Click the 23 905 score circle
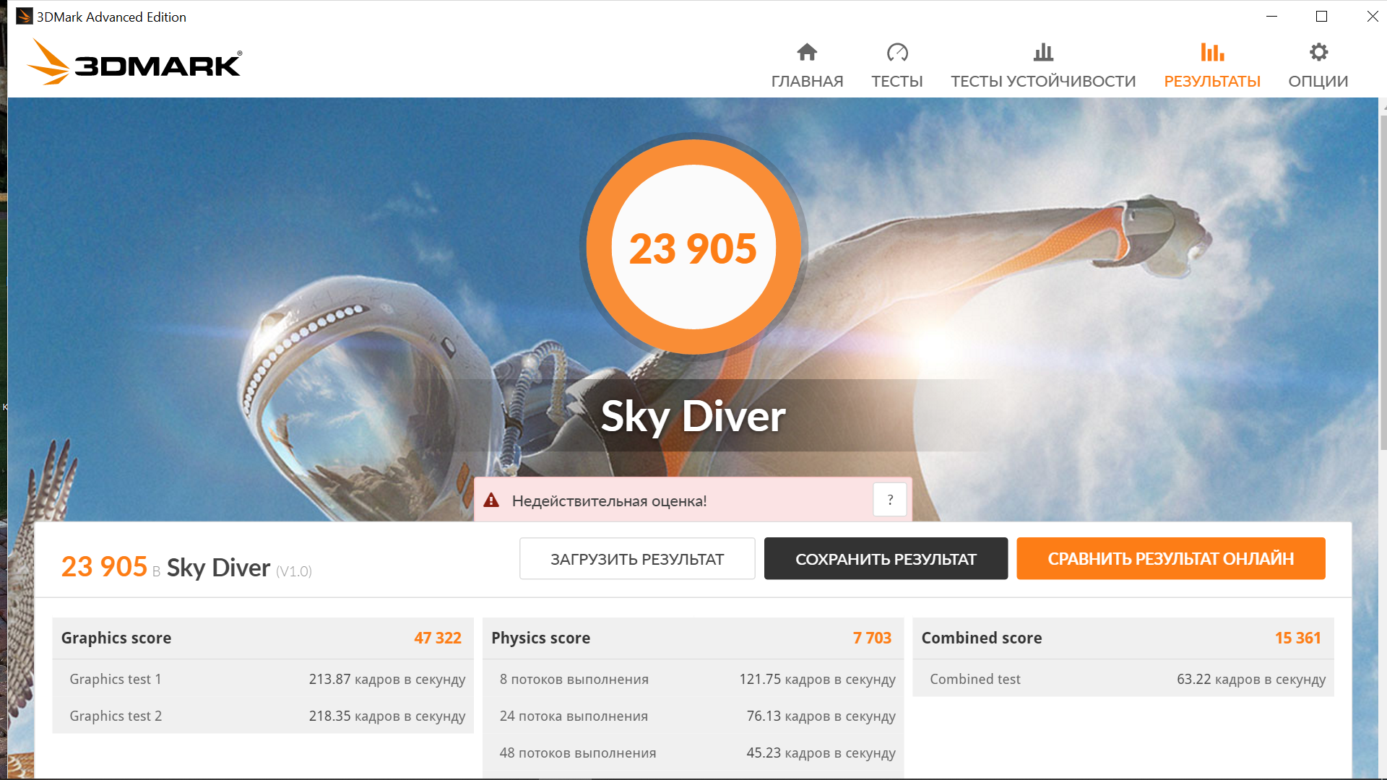Screen dimensions: 1387x780 (693, 248)
